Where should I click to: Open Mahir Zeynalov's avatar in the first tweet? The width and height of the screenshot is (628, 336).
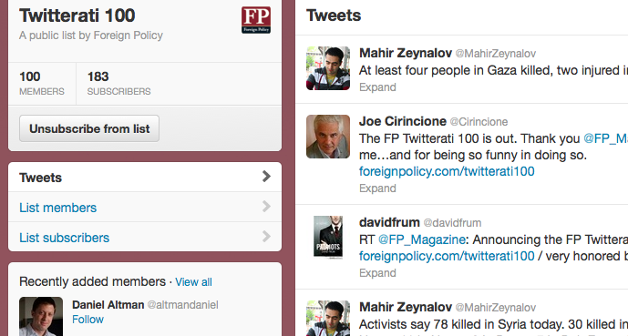pyautogui.click(x=328, y=68)
